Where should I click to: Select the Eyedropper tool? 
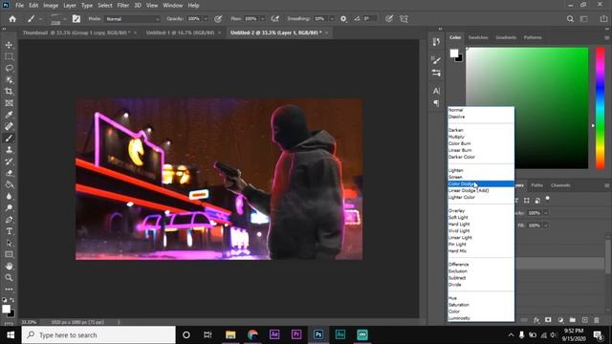(x=9, y=115)
